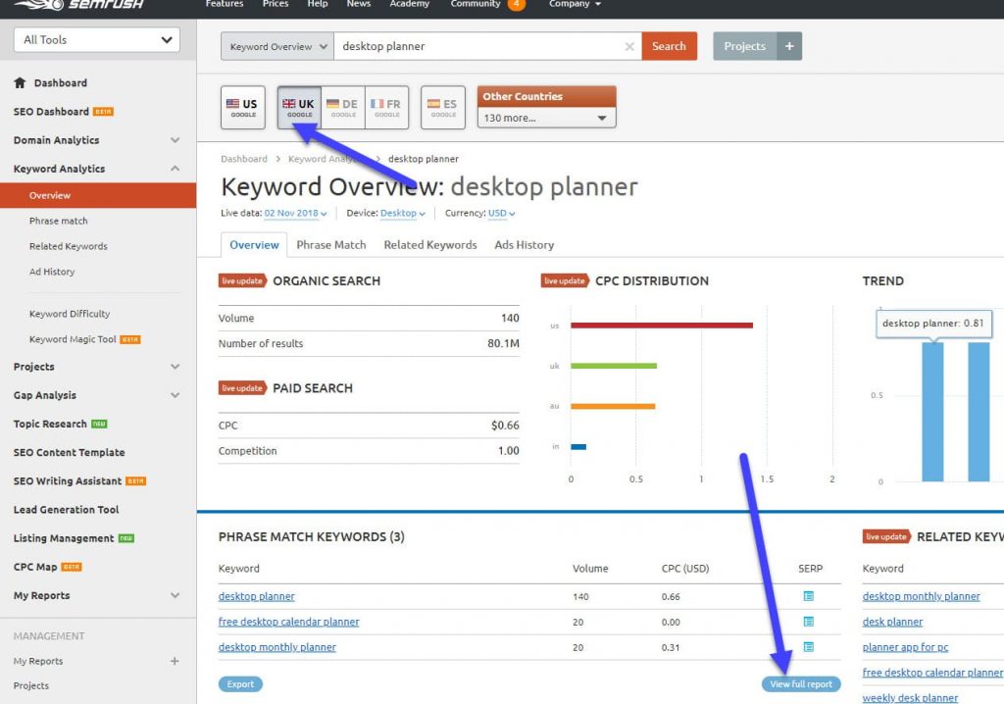
Task: Open the Keyword Overview type dropdown
Action: 277,46
